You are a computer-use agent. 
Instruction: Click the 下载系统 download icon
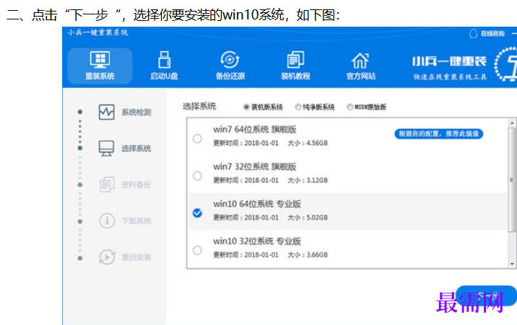pos(107,221)
